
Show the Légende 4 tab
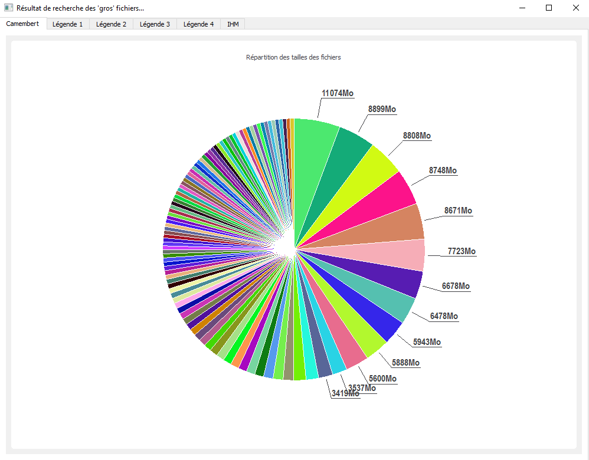[198, 24]
